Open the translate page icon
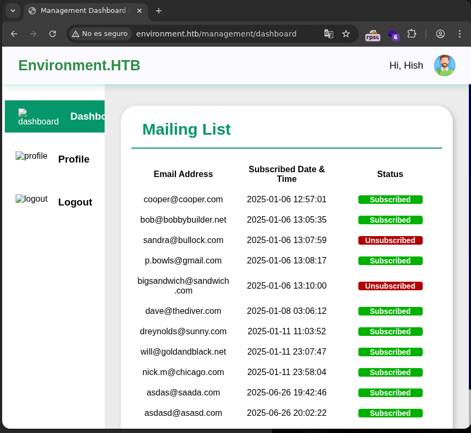This screenshot has width=471, height=433. pyautogui.click(x=329, y=34)
